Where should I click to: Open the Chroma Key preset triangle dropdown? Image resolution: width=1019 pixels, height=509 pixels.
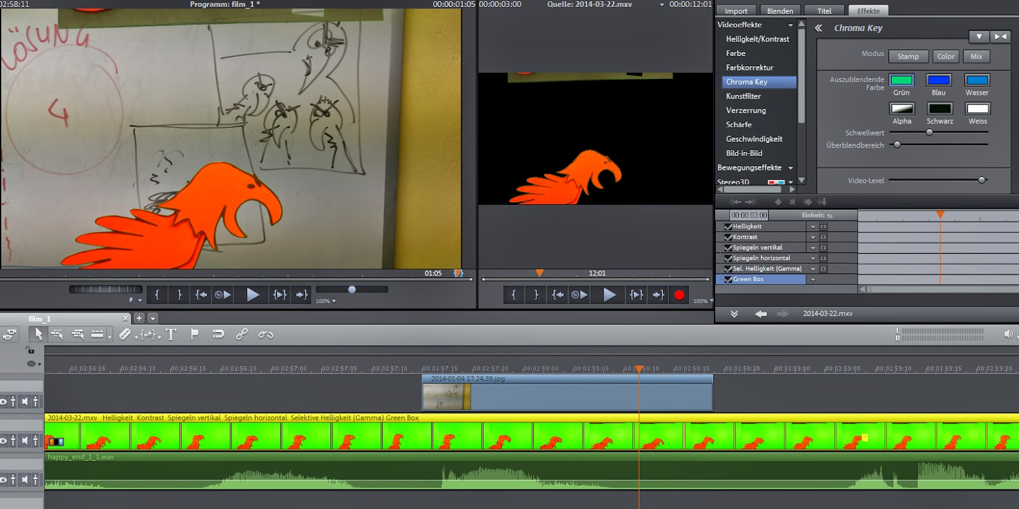pyautogui.click(x=979, y=37)
